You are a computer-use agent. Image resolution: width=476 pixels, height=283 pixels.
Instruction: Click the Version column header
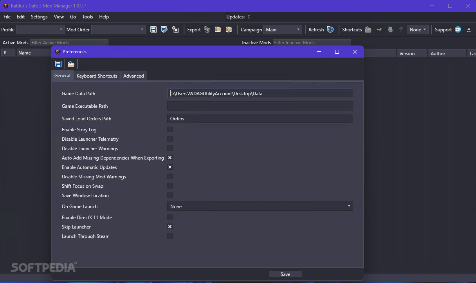tap(412, 53)
